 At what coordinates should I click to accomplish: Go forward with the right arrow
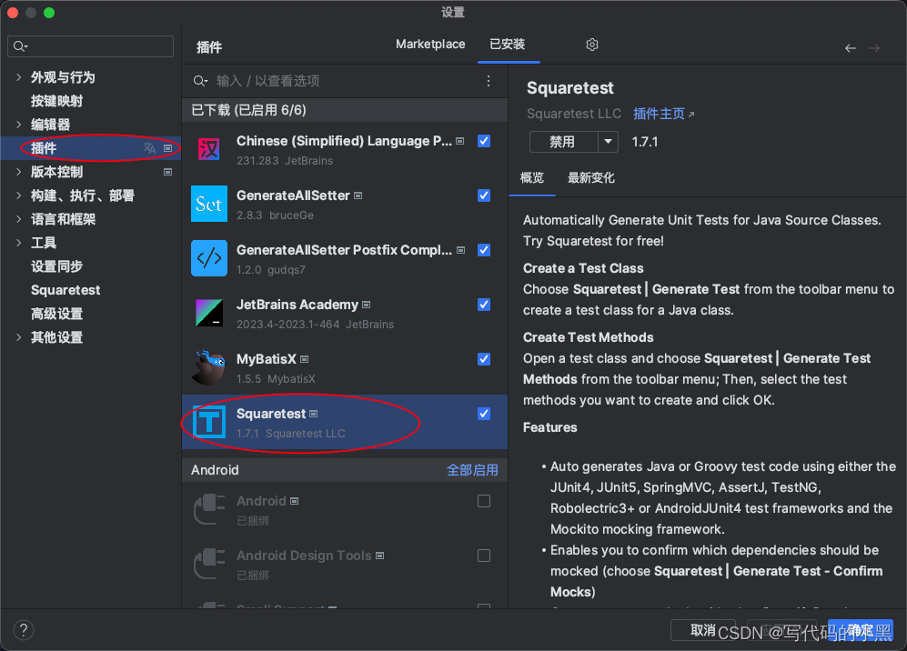[x=874, y=48]
